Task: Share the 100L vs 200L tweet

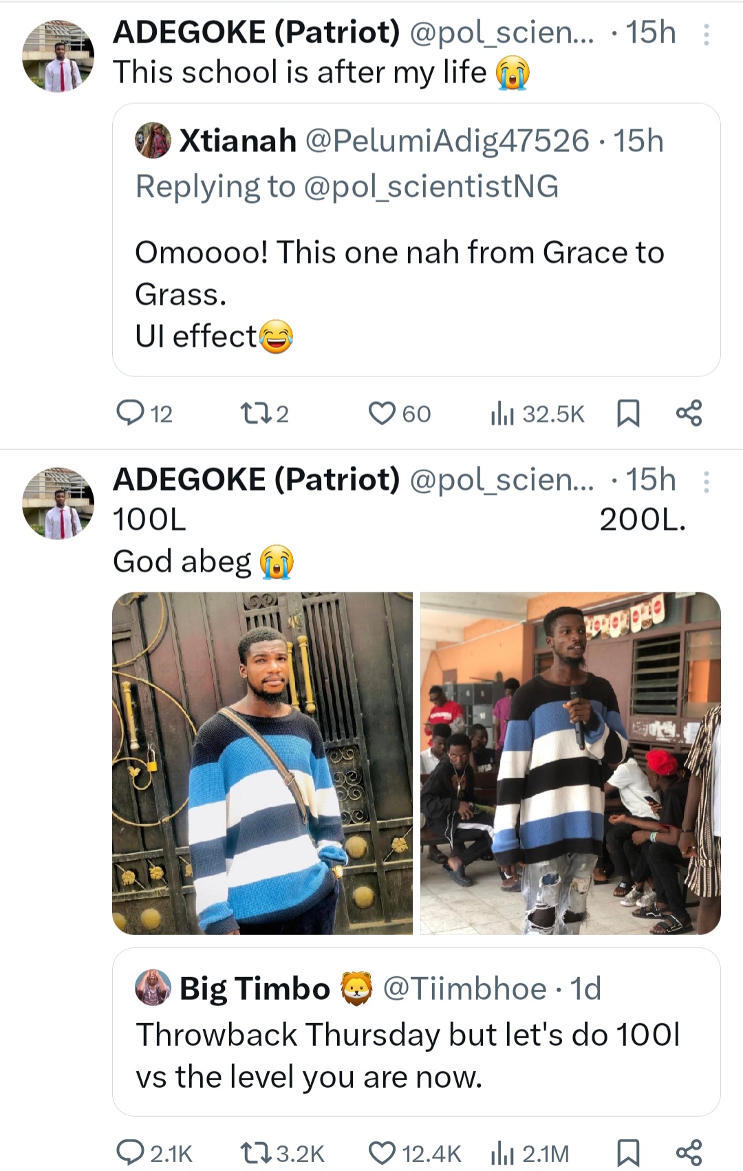Action: (x=689, y=1152)
